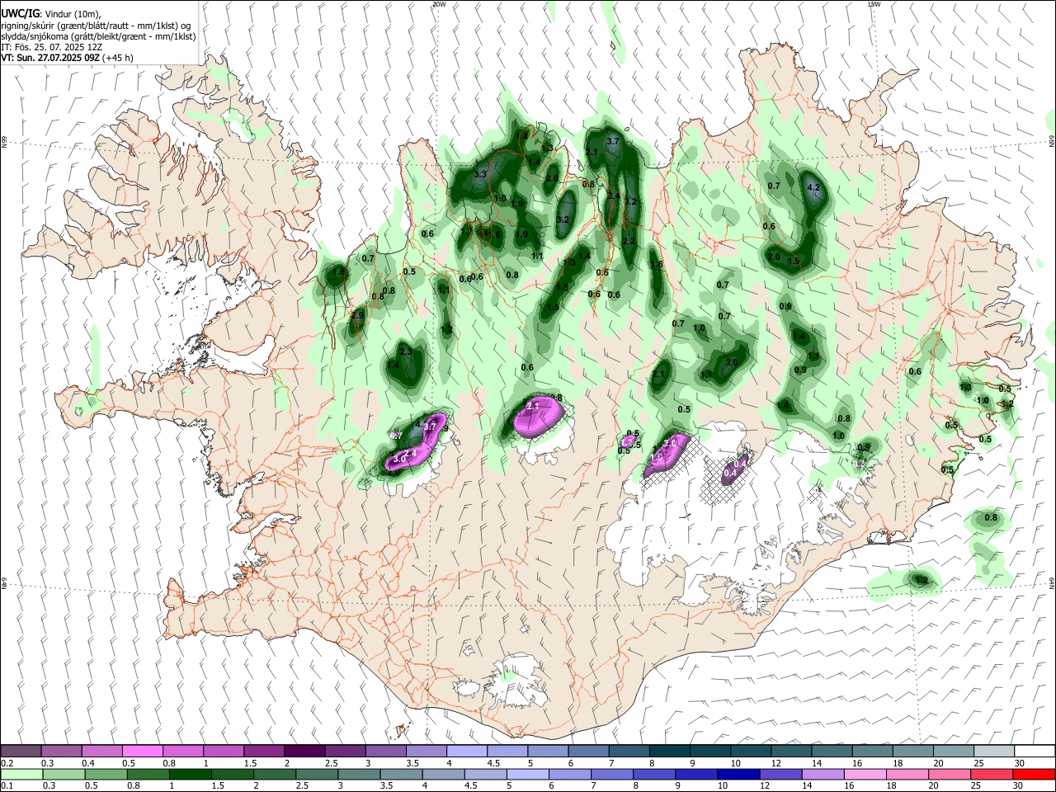The image size is (1056, 792).
Task: Select the '0.2' label in the upper snow legend
Action: [x=6, y=763]
